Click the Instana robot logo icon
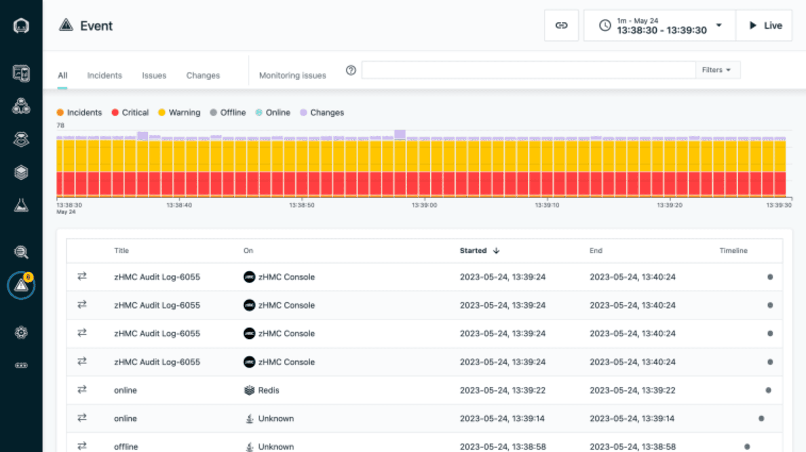The image size is (806, 452). (21, 26)
